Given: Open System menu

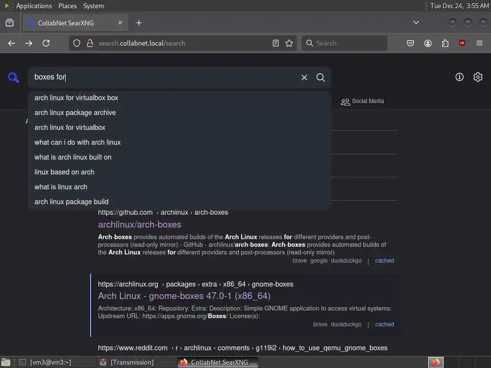Looking at the screenshot, I should 94,6.
